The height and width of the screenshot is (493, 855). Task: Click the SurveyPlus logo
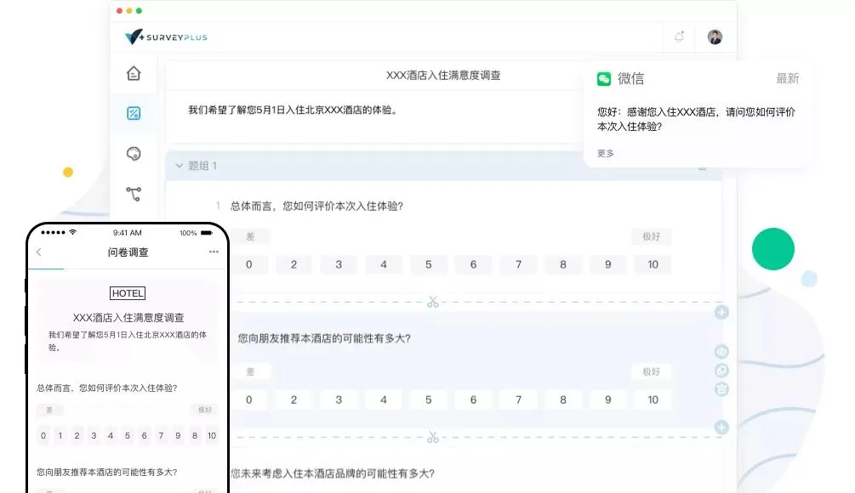(166, 37)
